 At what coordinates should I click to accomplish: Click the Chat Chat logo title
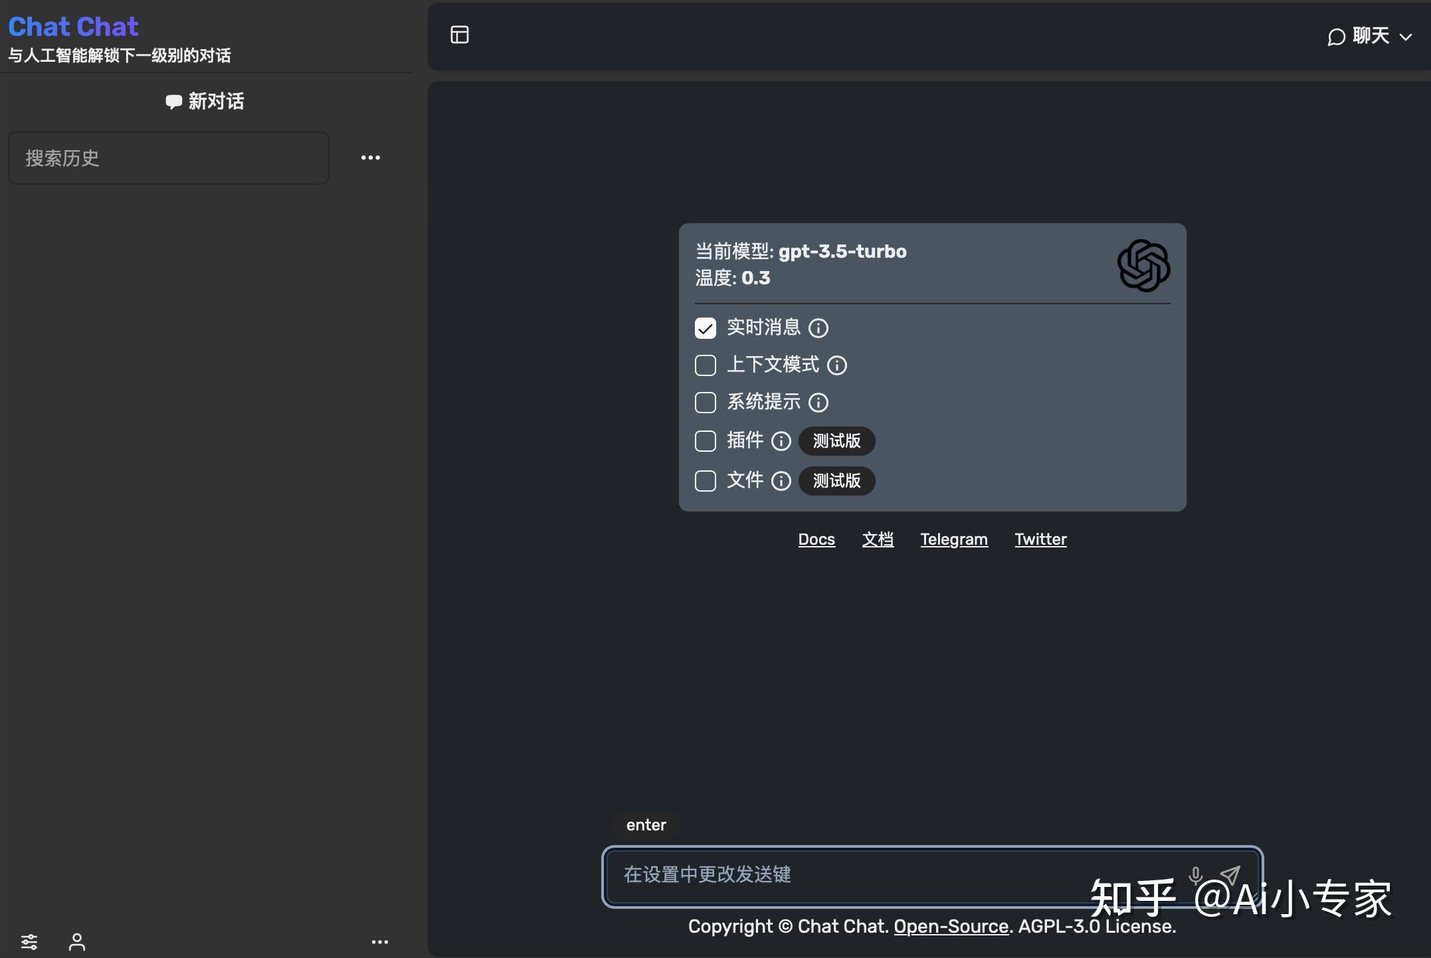73,27
